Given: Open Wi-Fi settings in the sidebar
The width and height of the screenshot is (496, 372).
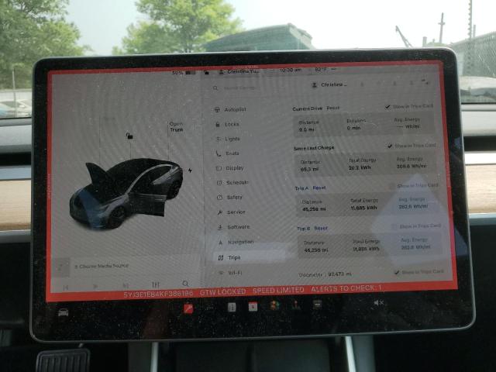Looking at the screenshot, I should coord(231,273).
